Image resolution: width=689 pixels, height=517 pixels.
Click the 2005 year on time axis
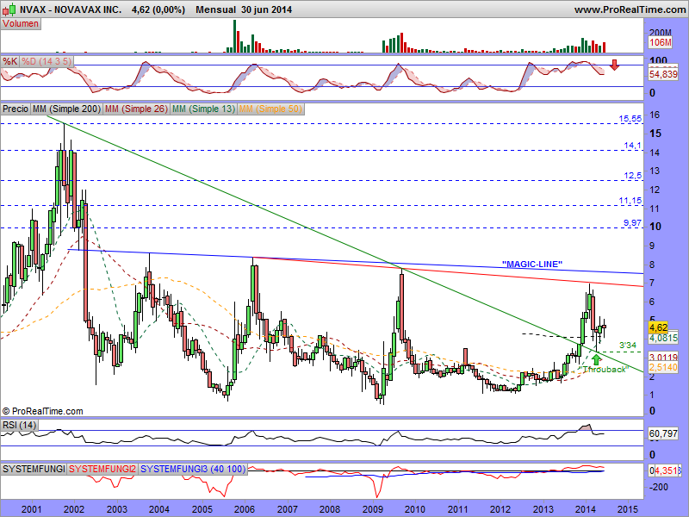pos(202,509)
